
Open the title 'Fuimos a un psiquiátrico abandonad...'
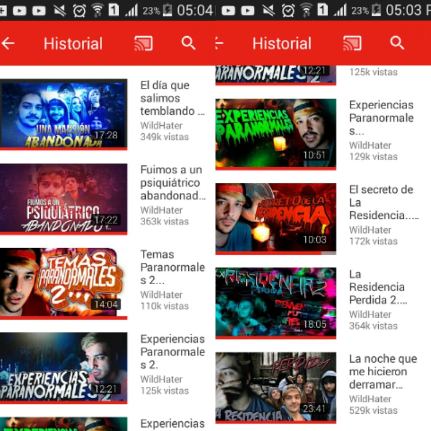coord(173,183)
